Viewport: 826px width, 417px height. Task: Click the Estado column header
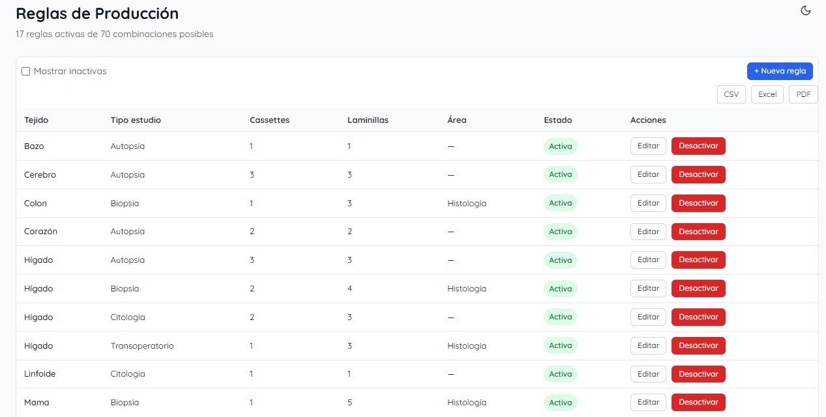558,120
